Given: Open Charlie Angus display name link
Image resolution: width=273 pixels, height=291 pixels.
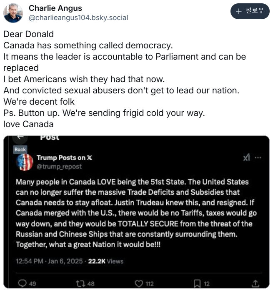Looking at the screenshot, I should 55,8.
